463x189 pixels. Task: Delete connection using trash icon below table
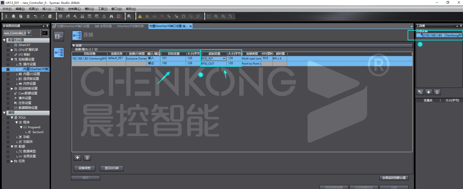point(87,158)
